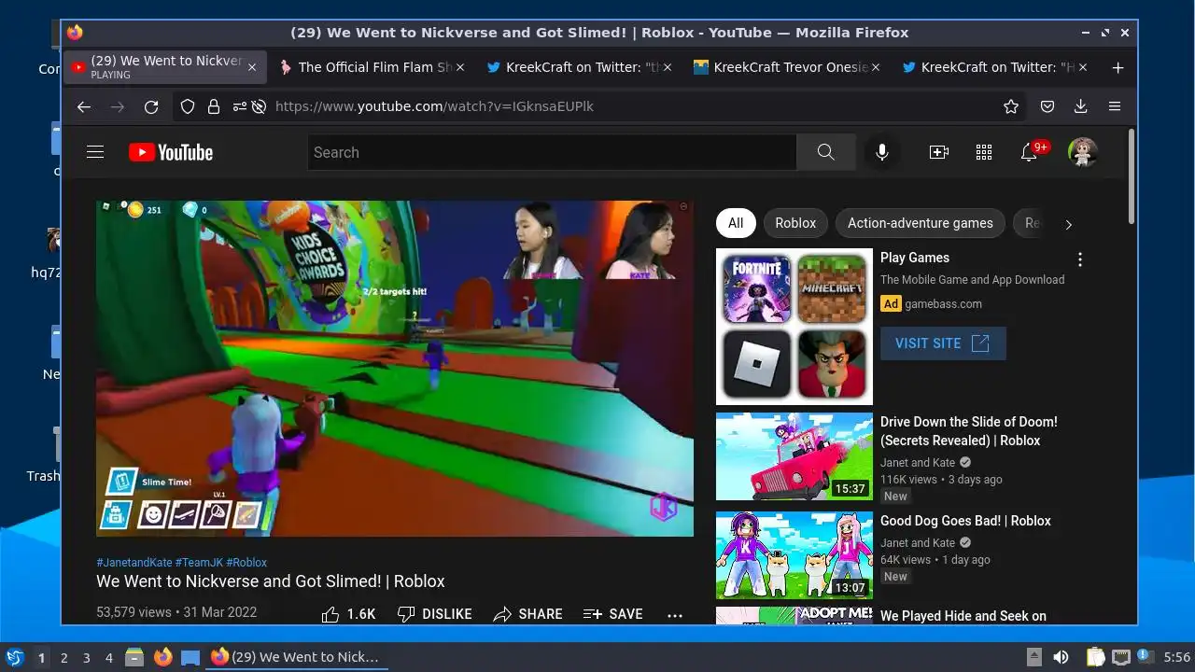This screenshot has height=672, width=1195.
Task: Bookmark this page with the star
Action: [1011, 106]
